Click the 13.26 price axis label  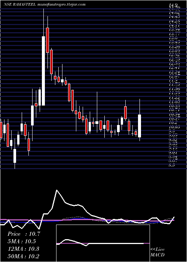[x=174, y=47]
